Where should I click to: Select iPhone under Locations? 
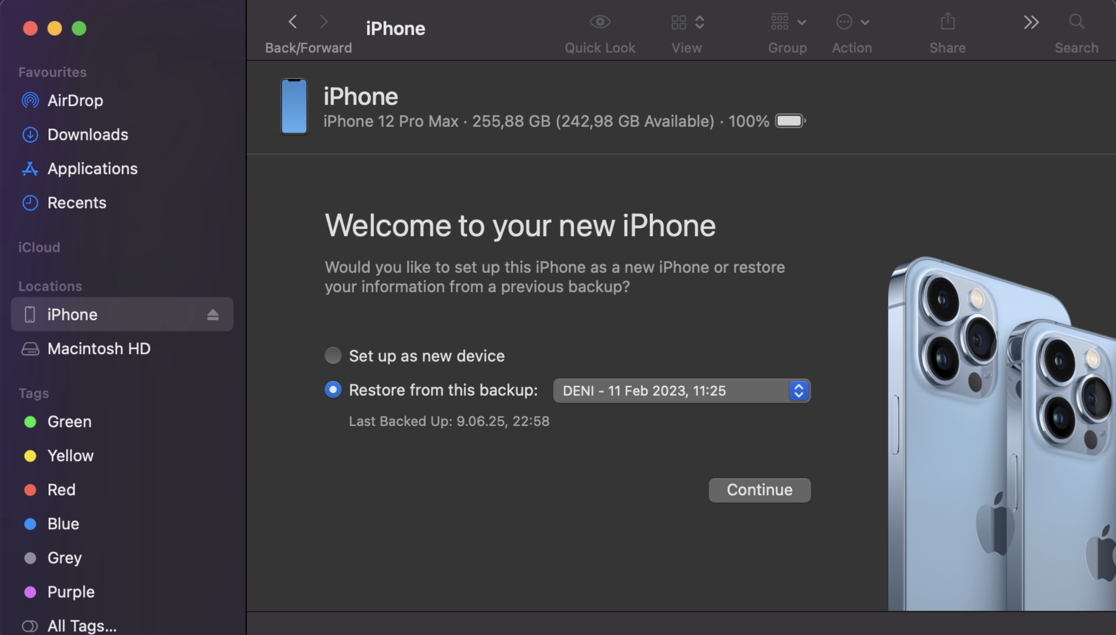(122, 314)
